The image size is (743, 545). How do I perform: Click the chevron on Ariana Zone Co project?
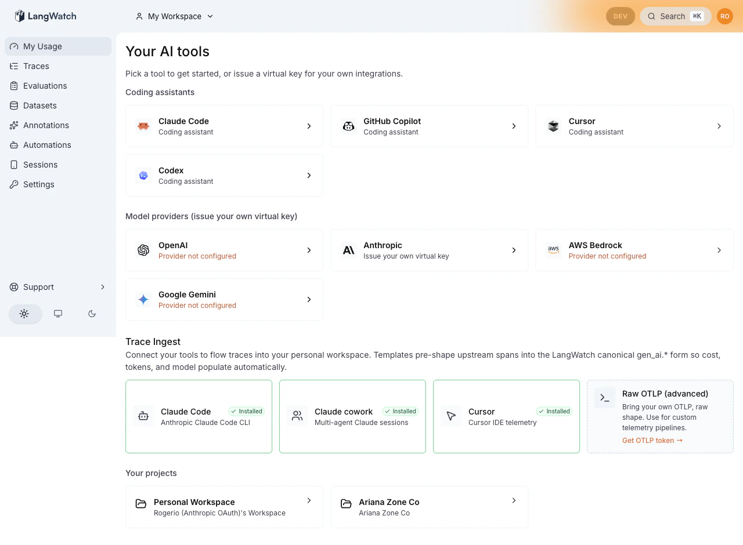[514, 500]
